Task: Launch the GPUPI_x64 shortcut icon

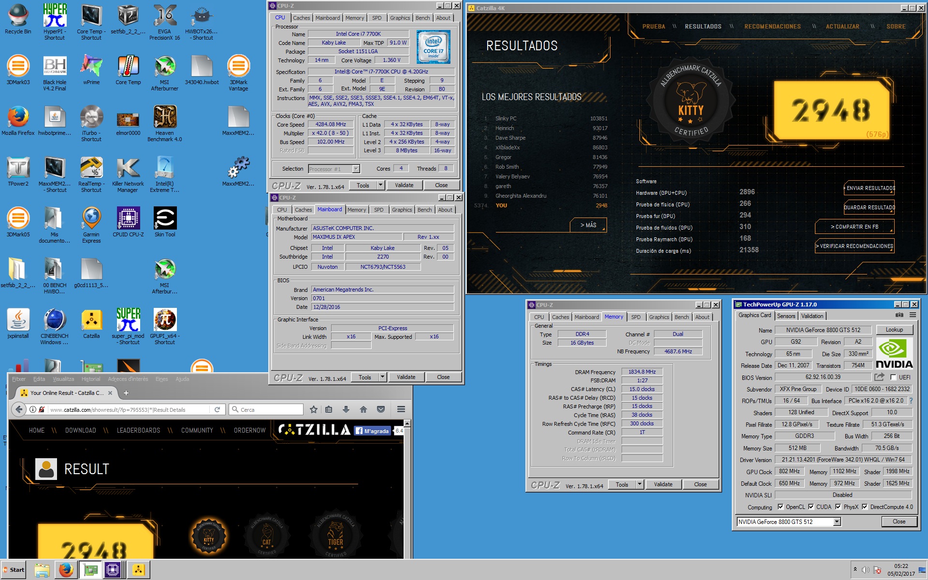Action: coord(165,327)
